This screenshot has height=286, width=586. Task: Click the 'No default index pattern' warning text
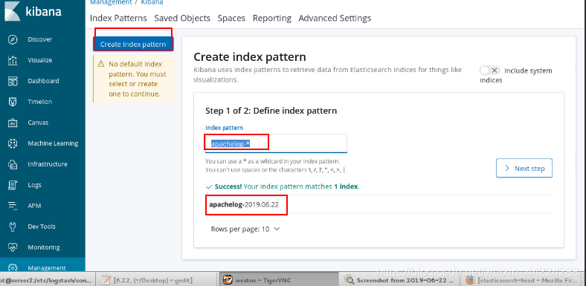point(138,79)
